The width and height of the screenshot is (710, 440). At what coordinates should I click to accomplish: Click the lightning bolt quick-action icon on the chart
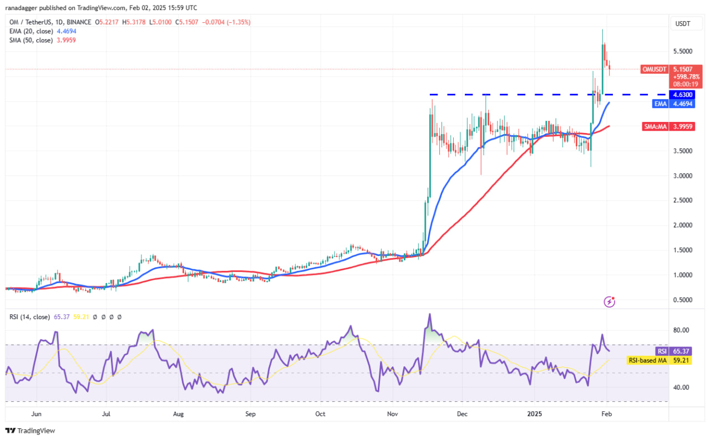coord(609,302)
